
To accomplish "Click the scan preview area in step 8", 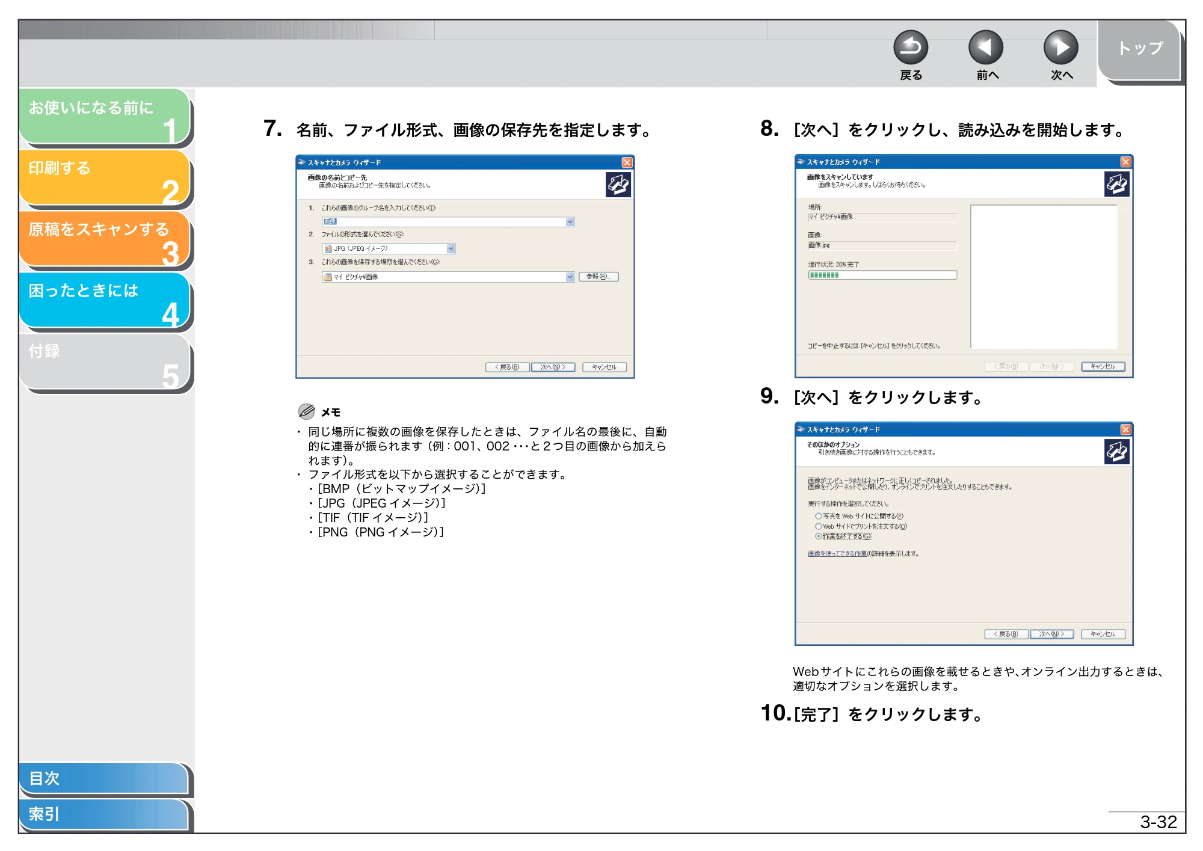I will pos(1044,277).
